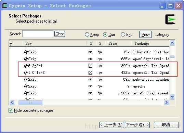Focus the Search input field
The image size is (184, 133).
(38, 34)
